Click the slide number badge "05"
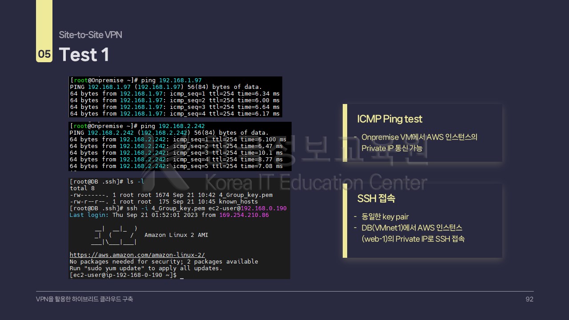 click(x=44, y=55)
